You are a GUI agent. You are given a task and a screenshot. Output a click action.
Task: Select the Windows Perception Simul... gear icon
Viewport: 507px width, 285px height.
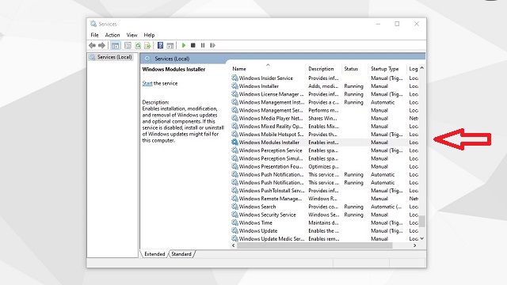point(234,158)
